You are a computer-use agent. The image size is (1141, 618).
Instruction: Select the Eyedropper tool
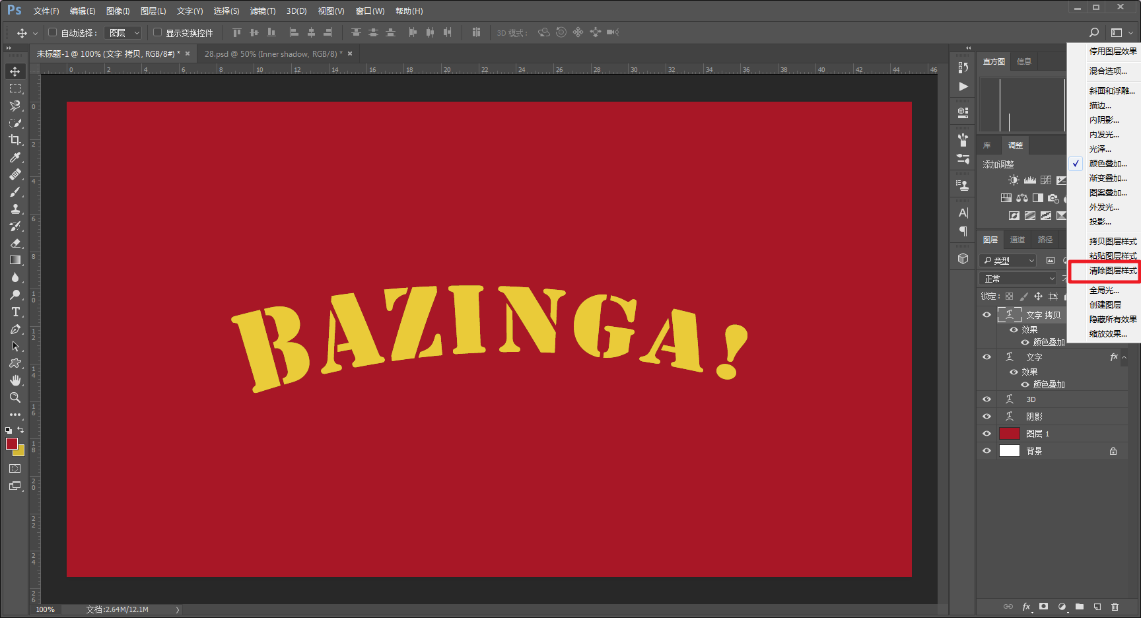(15, 157)
